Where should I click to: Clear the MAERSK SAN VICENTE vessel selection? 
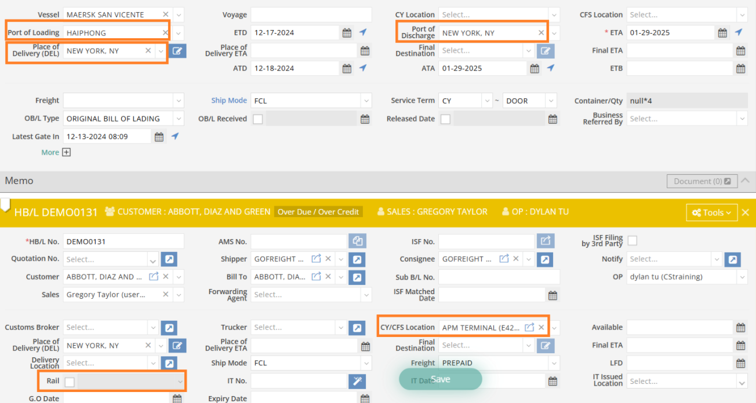[x=166, y=14]
